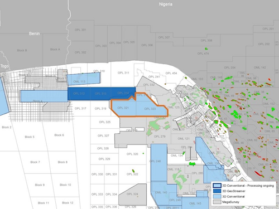Click the 'Togo' country label
This screenshot has height=209, width=279.
tap(4, 66)
